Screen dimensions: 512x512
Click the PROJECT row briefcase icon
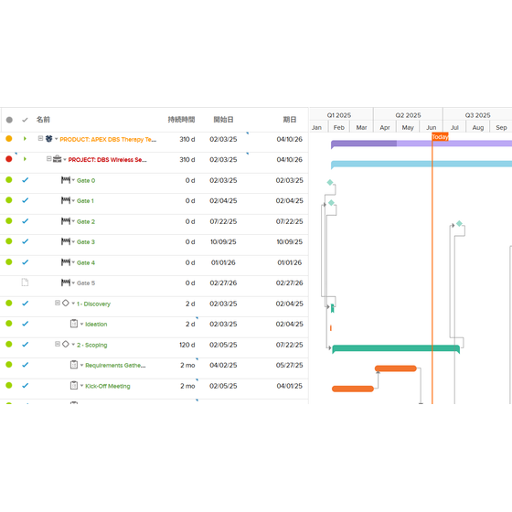[57, 159]
